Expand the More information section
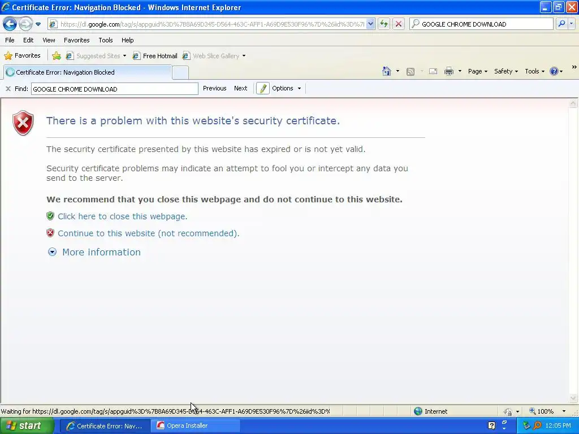The height and width of the screenshot is (434, 579). coord(94,252)
